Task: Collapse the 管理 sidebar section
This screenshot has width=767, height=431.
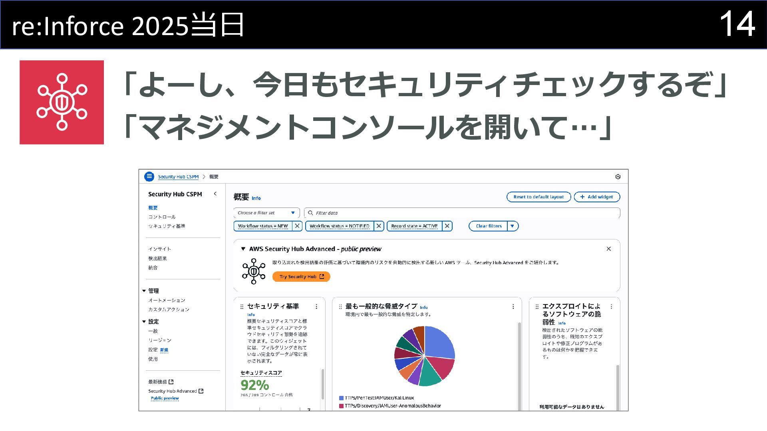Action: pos(144,291)
